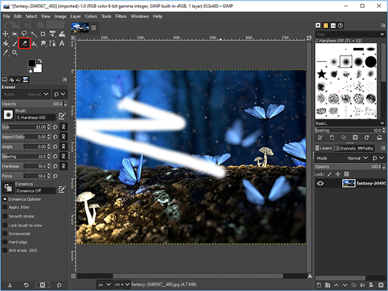Image resolution: width=388 pixels, height=291 pixels.
Task: Toggle lock alpha channel
Action: click(x=347, y=174)
